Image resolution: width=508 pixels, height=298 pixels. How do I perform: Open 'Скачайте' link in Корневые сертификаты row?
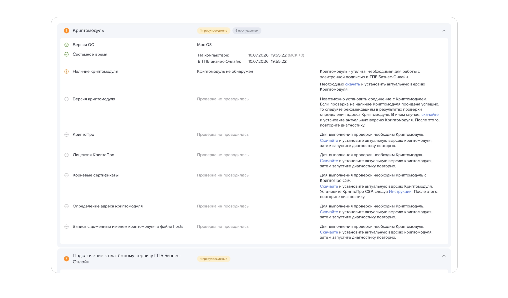click(329, 187)
